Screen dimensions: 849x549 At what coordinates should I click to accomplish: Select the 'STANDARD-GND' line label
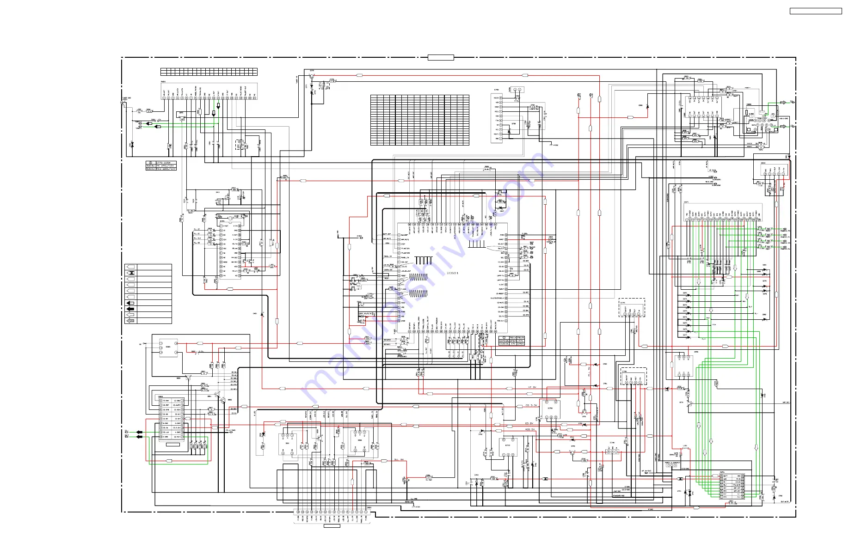pos(618,496)
